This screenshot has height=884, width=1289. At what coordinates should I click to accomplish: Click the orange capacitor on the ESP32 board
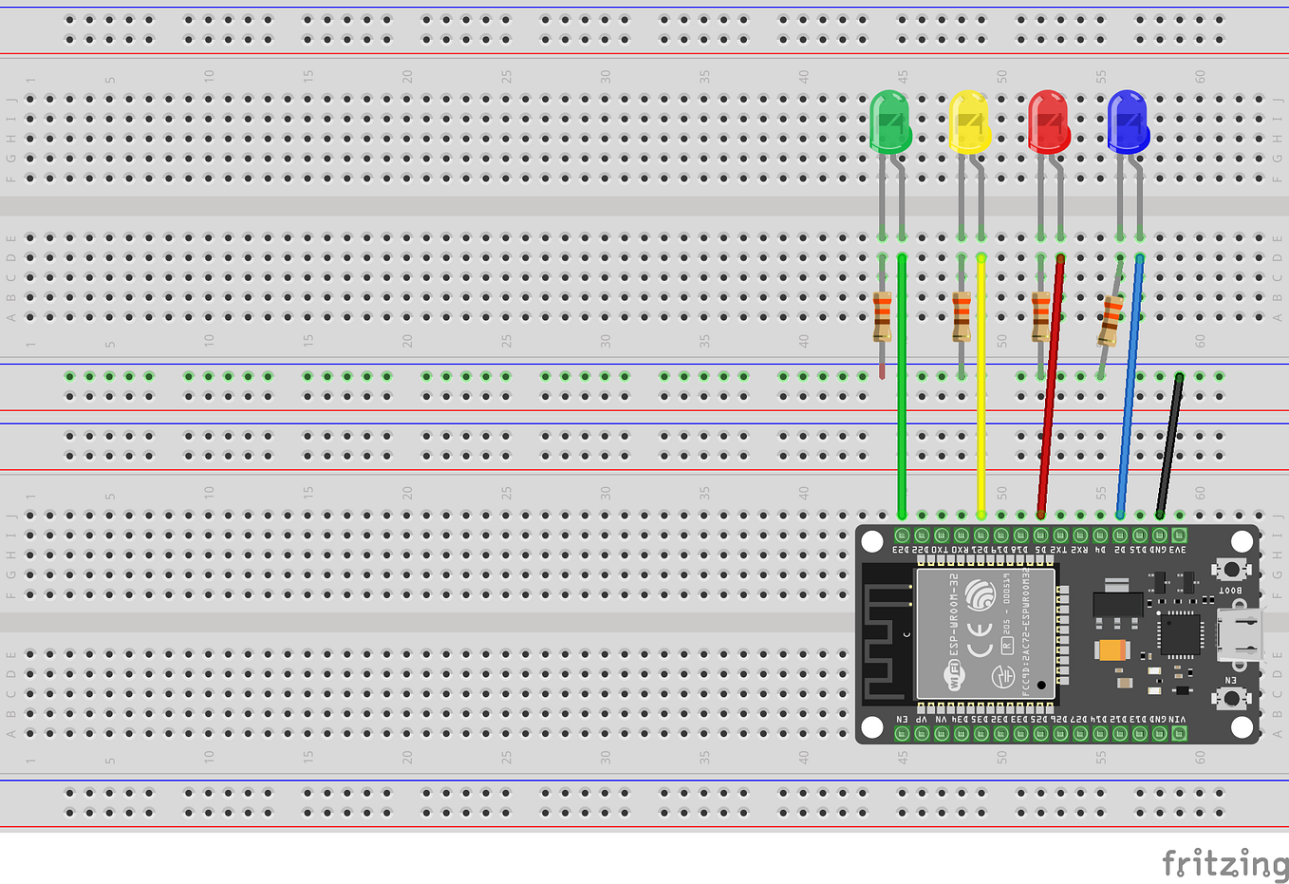coord(1112,649)
